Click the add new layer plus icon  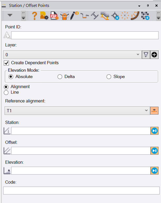(x=154, y=55)
